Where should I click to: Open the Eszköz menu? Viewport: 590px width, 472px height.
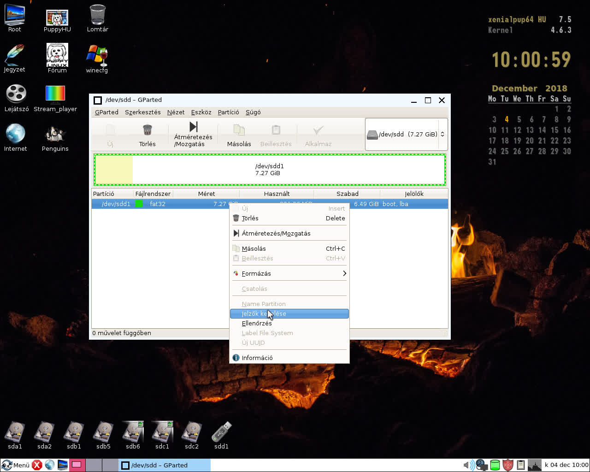pyautogui.click(x=201, y=112)
